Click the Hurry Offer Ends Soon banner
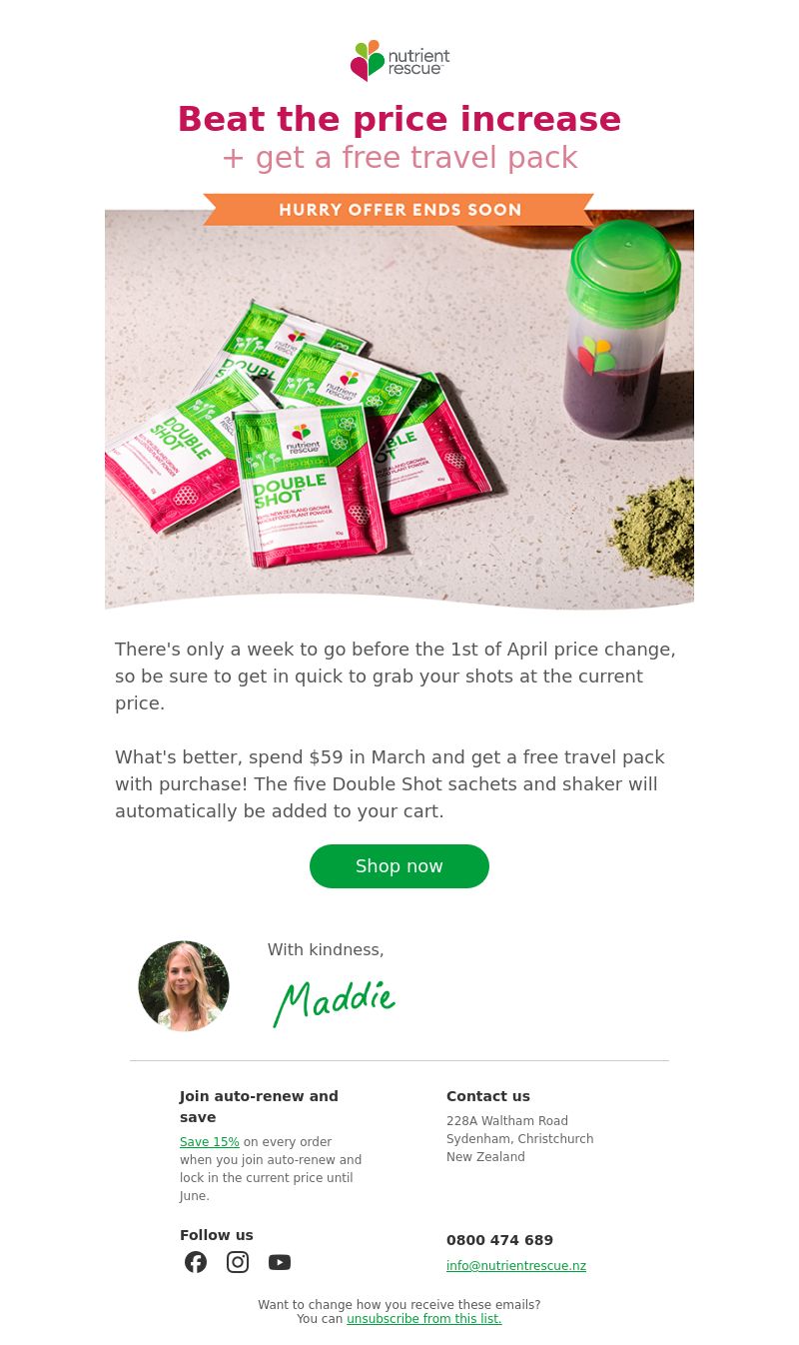The height and width of the screenshot is (1345, 799). click(x=399, y=210)
